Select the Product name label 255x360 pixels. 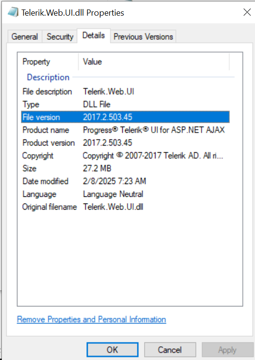(x=46, y=130)
